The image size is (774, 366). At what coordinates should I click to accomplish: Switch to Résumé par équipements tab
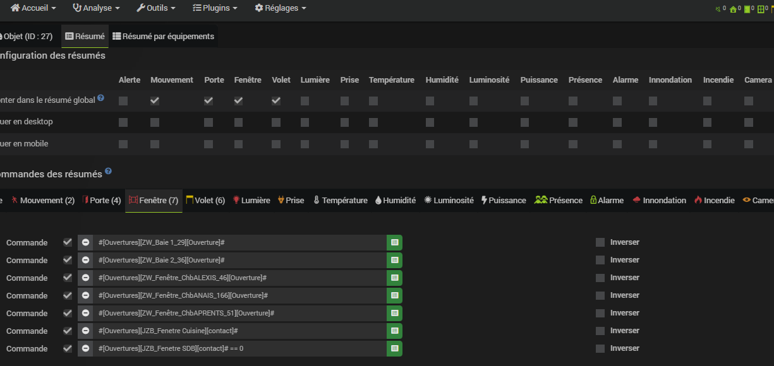pos(164,37)
